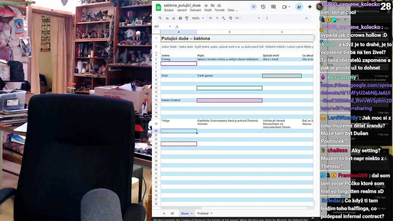The image size is (393, 221).
Task: Select row 21 header
Action: [156, 131]
